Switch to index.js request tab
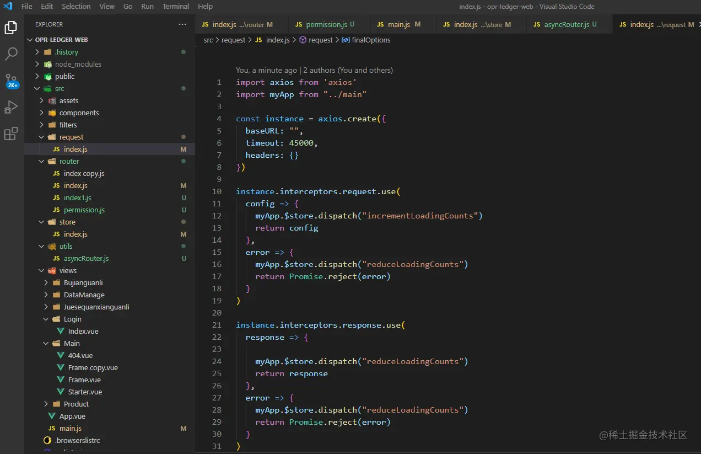Viewport: 701px width, 454px height. click(657, 24)
